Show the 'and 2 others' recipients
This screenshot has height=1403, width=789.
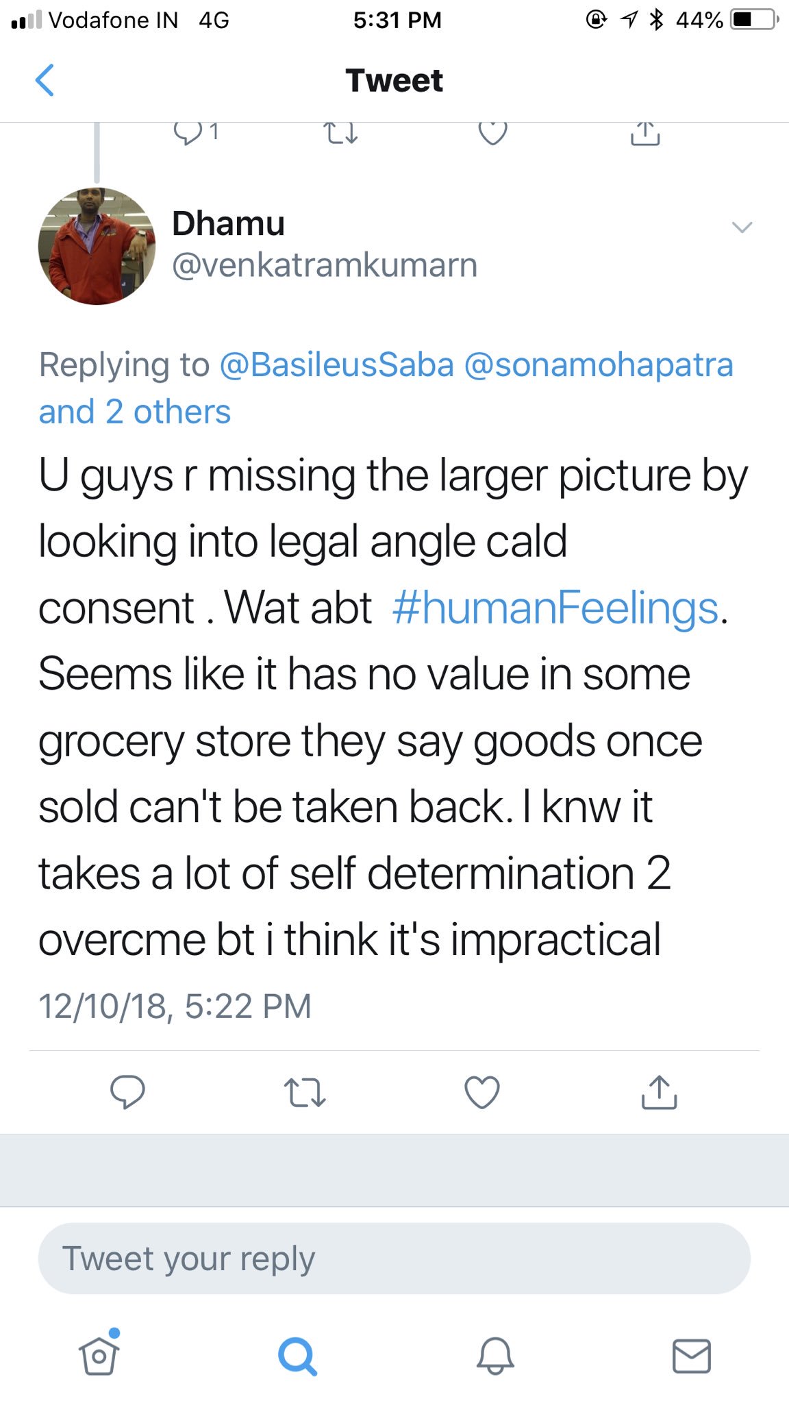click(135, 412)
